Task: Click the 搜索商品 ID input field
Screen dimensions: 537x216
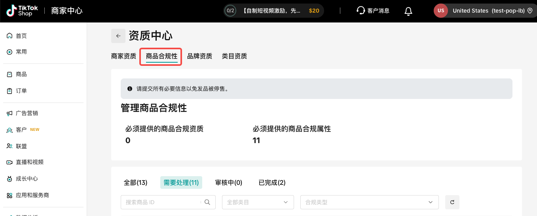Action: pyautogui.click(x=162, y=202)
